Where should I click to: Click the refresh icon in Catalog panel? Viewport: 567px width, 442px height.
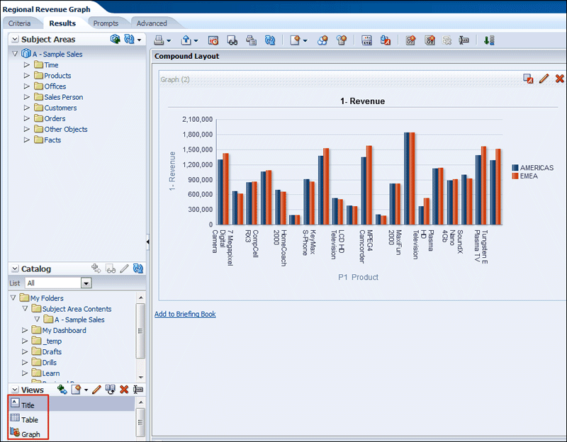pos(138,268)
